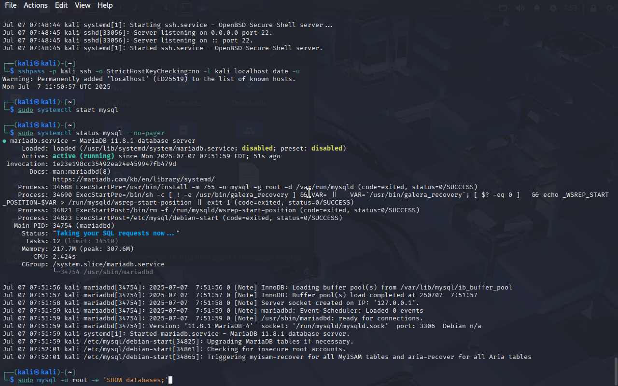
Task: Open the Actions menu
Action: click(36, 5)
